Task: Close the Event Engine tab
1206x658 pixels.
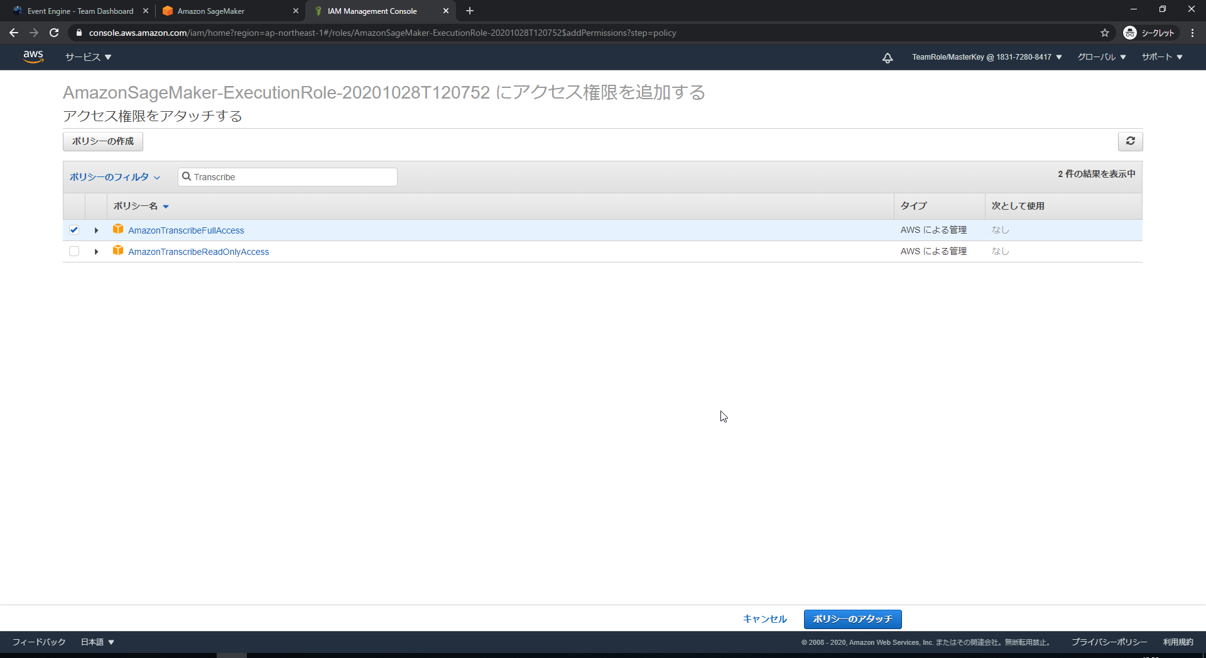Action: click(x=146, y=11)
